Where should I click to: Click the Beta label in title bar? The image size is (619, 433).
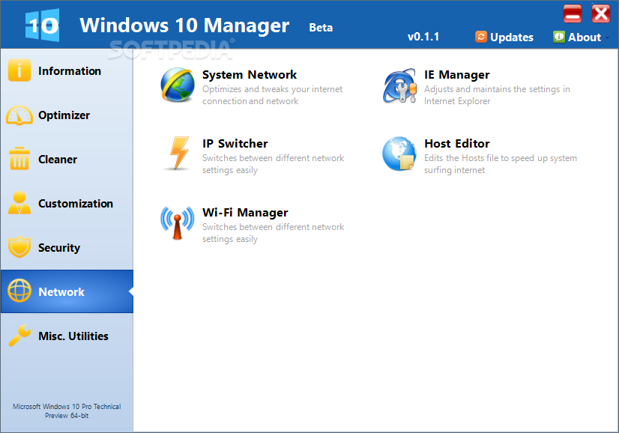click(321, 28)
